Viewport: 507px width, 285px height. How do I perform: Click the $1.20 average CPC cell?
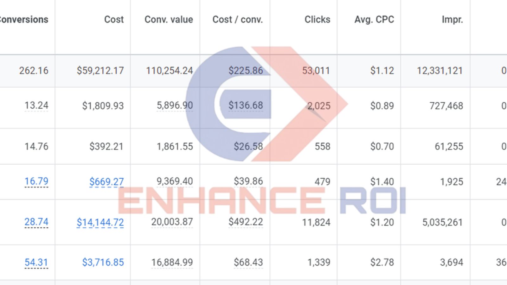tap(382, 222)
